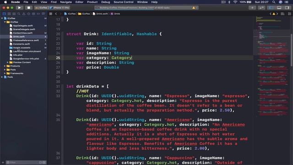The image size is (293, 165).
Task: Toggle the code review button
Action: coord(261,8)
